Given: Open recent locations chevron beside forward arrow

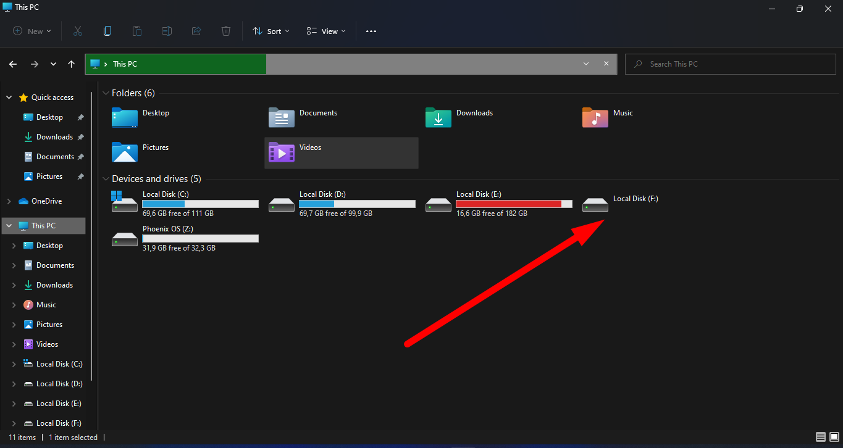Looking at the screenshot, I should point(53,64).
